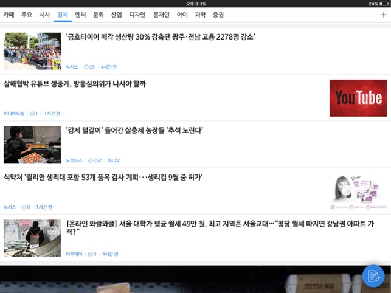Open comments icon showing 25 comments
This screenshot has width=391, height=293.
tap(86, 67)
